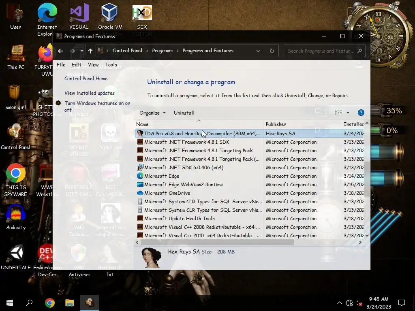Open the Unity icon labeled UNDERTALE

pyautogui.click(x=16, y=257)
